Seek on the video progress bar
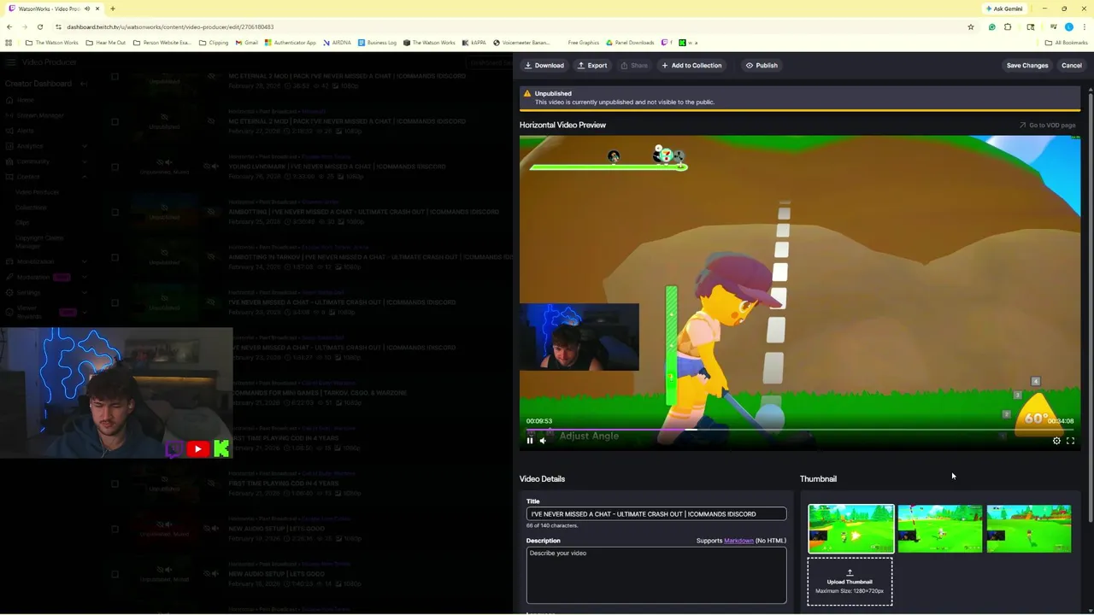Image resolution: width=1094 pixels, height=615 pixels. 799,430
